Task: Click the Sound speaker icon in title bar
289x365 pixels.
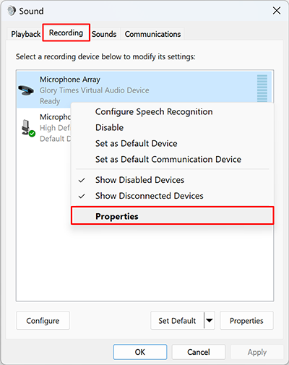Action: point(12,11)
